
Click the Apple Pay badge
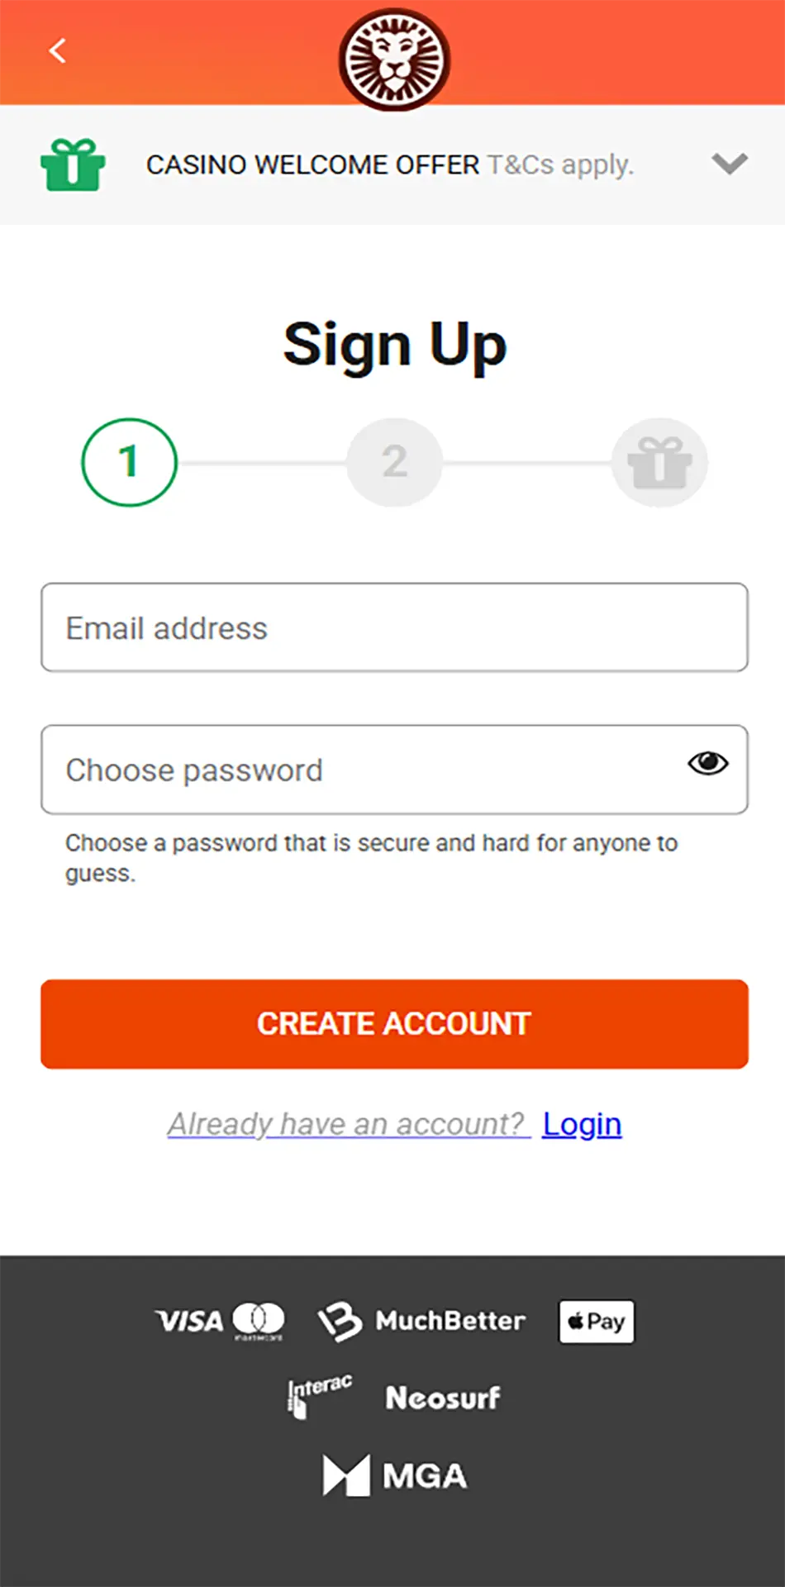597,1321
